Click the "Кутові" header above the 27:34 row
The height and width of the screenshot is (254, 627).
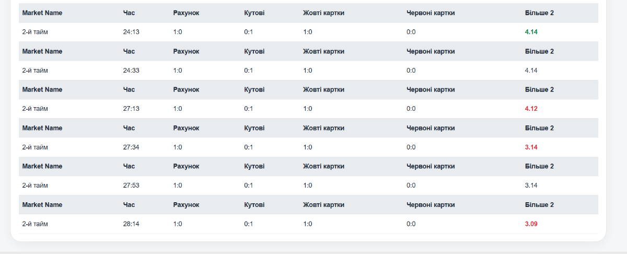[254, 128]
